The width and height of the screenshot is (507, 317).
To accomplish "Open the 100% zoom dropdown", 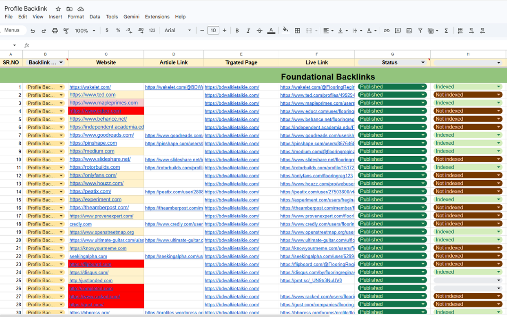I will pyautogui.click(x=85, y=31).
